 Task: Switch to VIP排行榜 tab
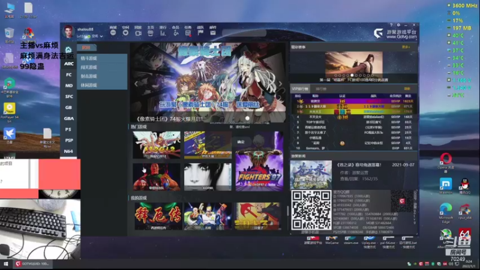coord(300,89)
